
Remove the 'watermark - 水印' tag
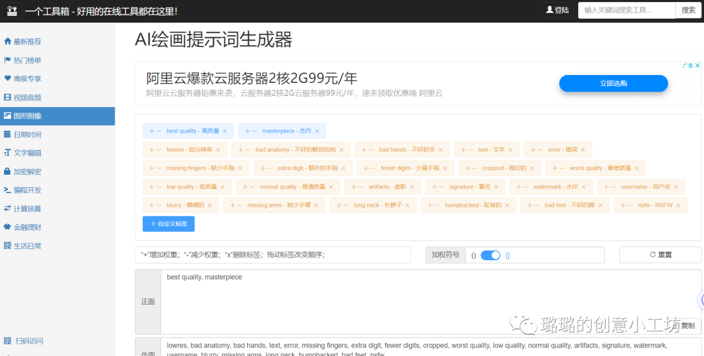(583, 187)
